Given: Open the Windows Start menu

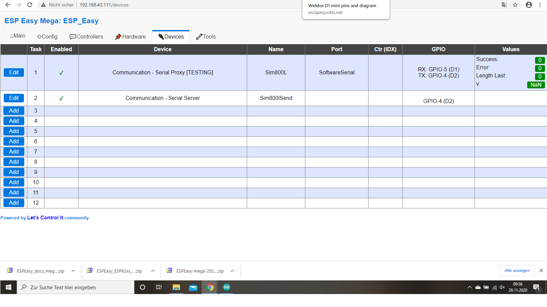Looking at the screenshot, I should 9,287.
